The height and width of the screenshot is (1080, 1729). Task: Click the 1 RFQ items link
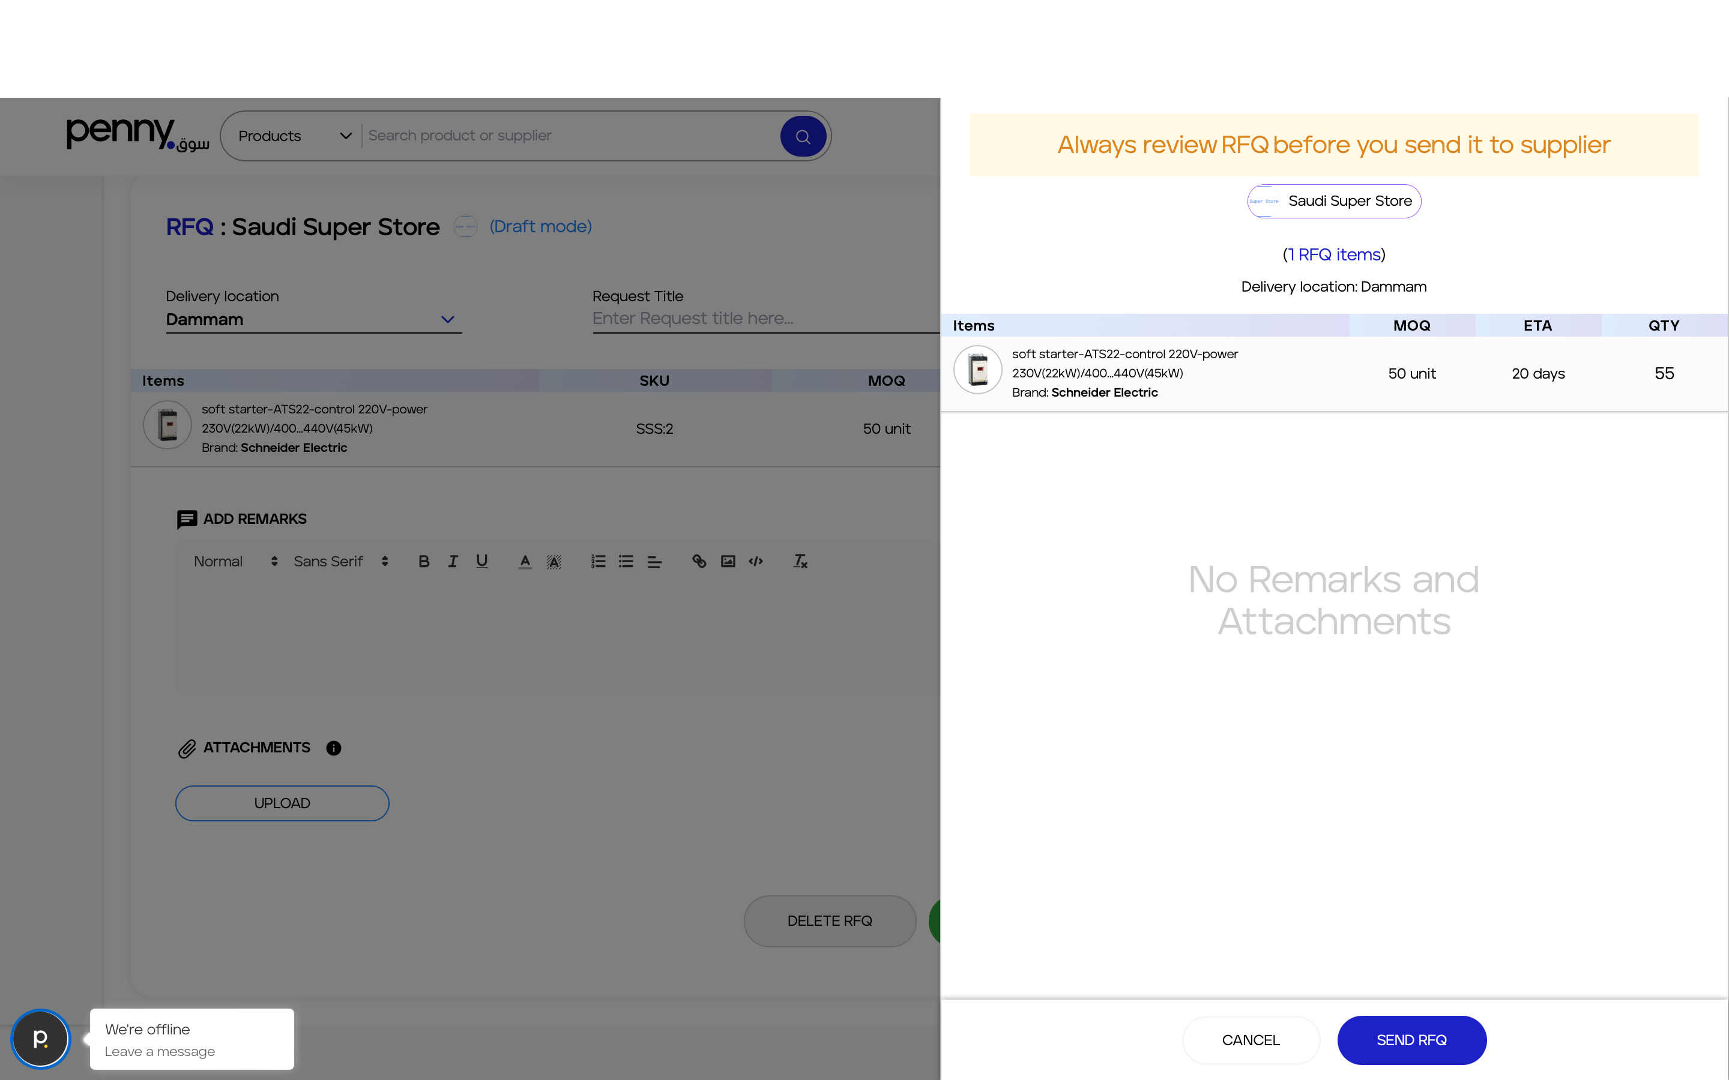click(x=1334, y=255)
